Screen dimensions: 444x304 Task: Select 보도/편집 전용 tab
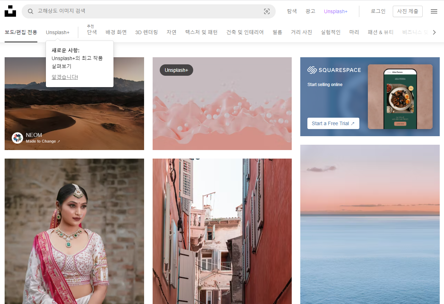point(21,32)
